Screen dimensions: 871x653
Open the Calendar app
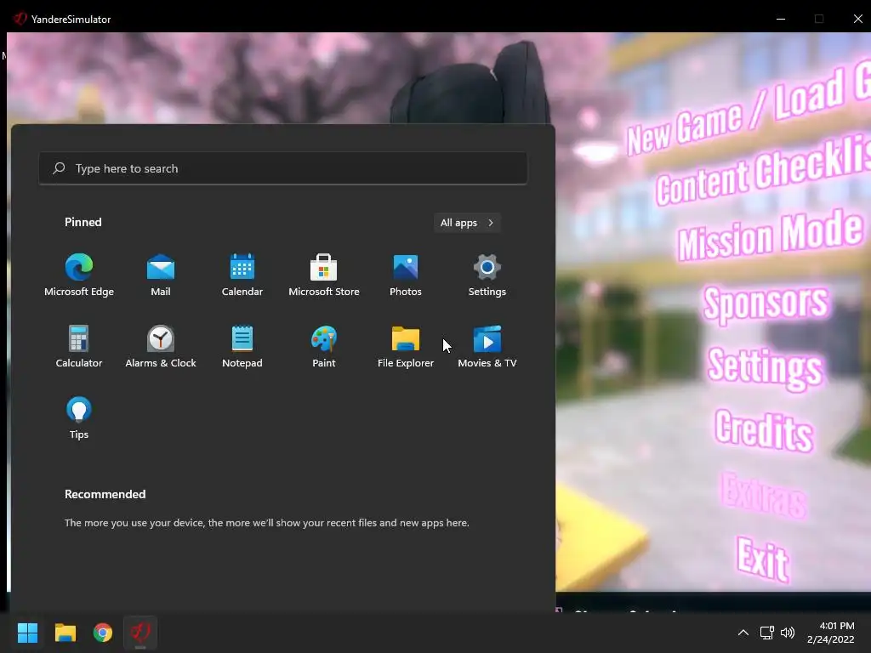pos(242,275)
